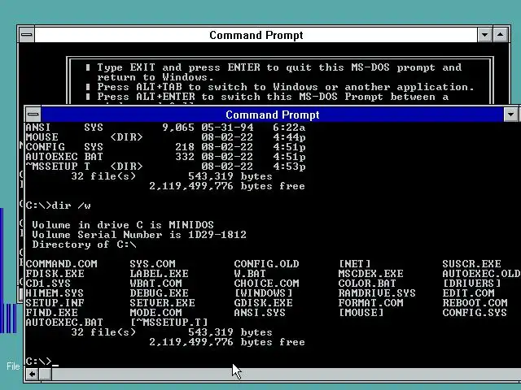The width and height of the screenshot is (521, 390).
Task: Click CONFIG.SYS in the wide listing
Action: (475, 313)
